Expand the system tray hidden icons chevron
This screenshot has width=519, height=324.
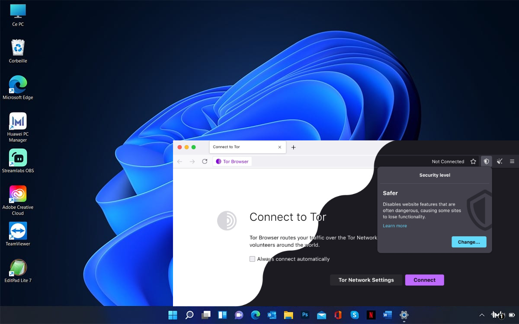(482, 315)
